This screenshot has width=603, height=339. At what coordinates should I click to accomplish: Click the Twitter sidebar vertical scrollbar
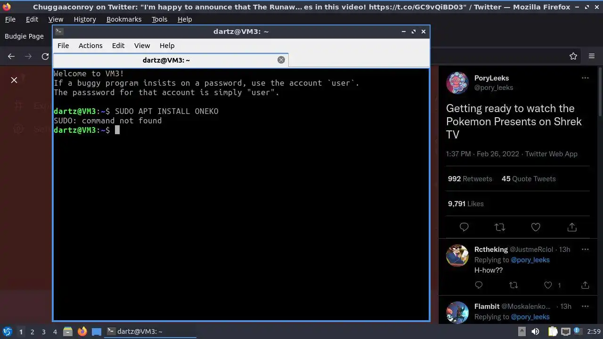(600, 92)
